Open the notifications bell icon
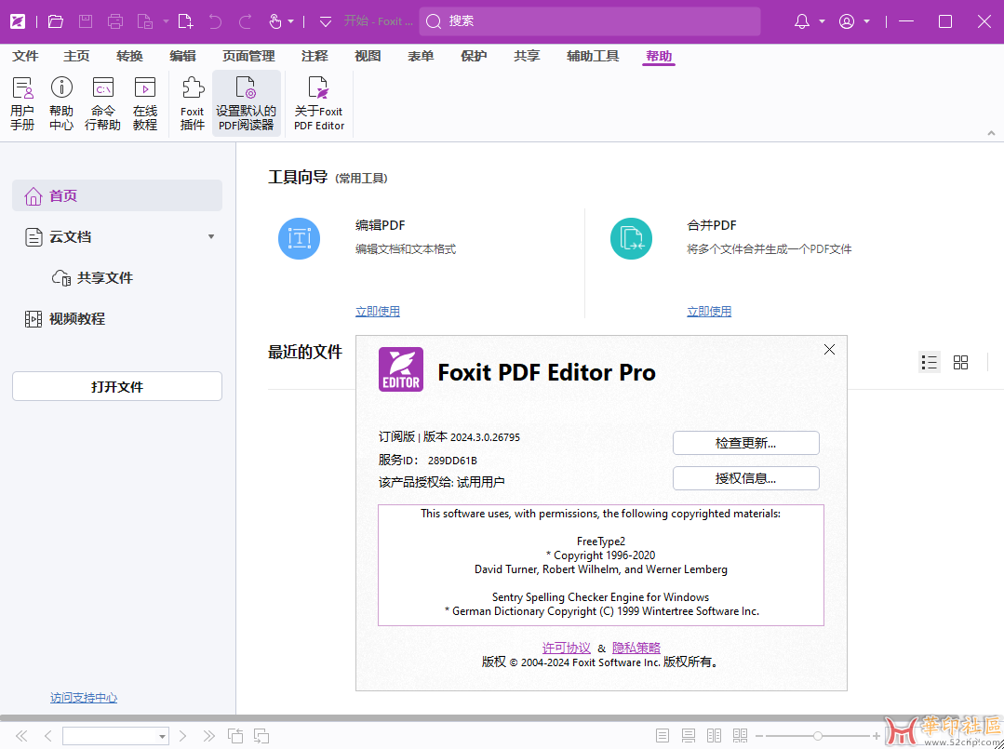Screen dimensions: 1004x749 (x=802, y=21)
